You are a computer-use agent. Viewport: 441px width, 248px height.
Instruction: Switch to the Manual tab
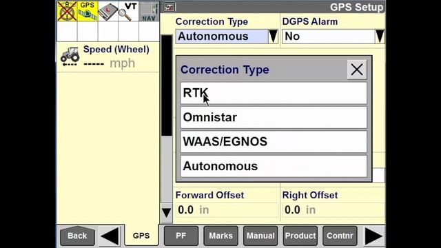coord(260,236)
